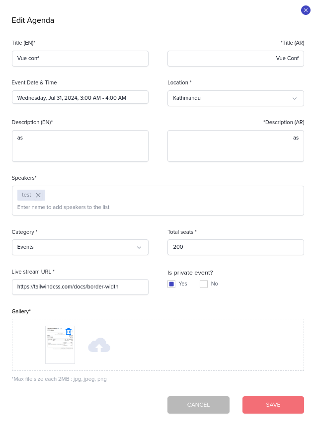Select the Total seats field
This screenshot has height=430, width=315.
click(x=236, y=247)
